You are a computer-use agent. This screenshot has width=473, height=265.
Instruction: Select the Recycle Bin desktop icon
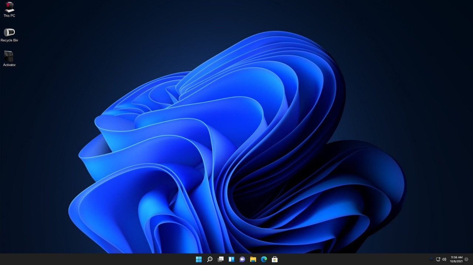[x=9, y=35]
